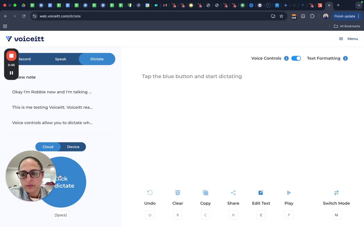
Task: Open note "Voice controls allow you to dictate"
Action: click(x=52, y=123)
